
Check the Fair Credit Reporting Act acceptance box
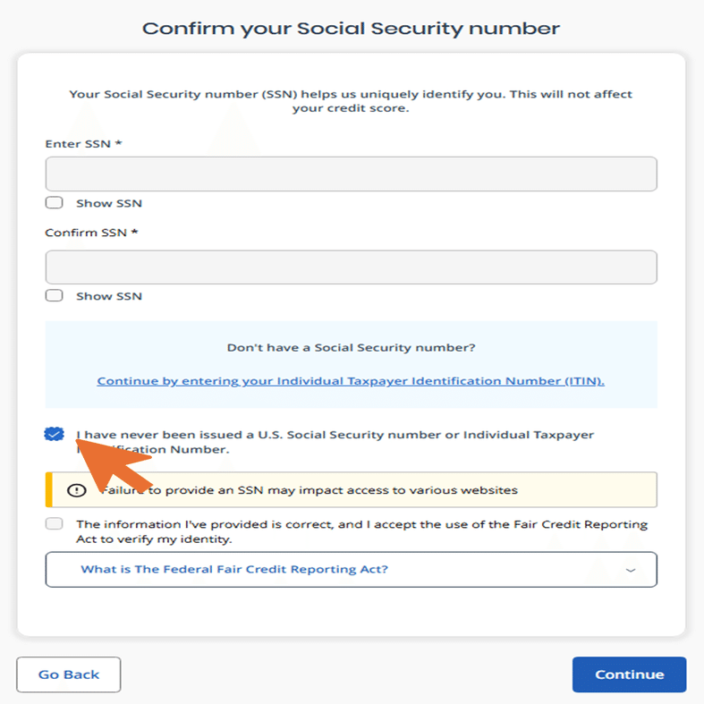click(x=55, y=524)
